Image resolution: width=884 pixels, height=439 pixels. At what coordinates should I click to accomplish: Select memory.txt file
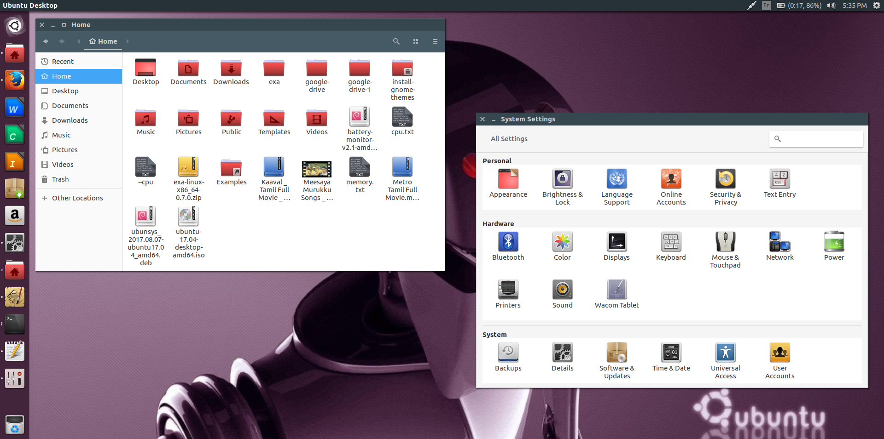click(360, 175)
